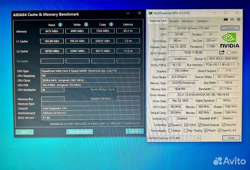Click L2 Cache Read value 38782 MB/s
The image size is (250, 170).
(x=52, y=51)
